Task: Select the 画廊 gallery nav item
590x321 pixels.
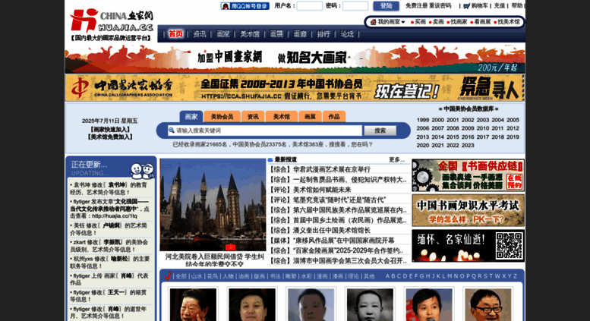Action: [x=300, y=34]
